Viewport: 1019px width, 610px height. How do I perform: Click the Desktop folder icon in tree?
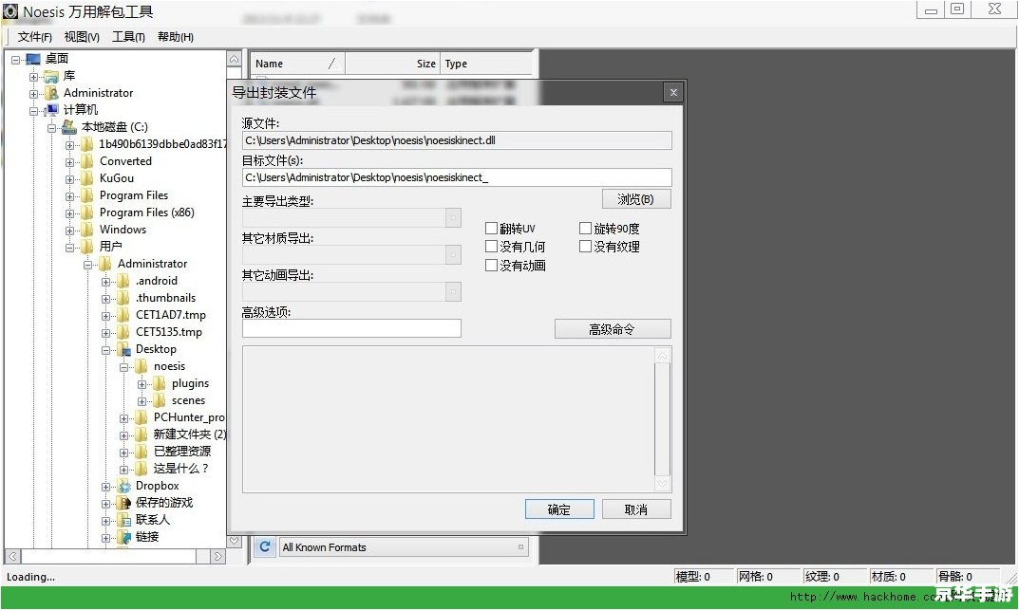124,350
